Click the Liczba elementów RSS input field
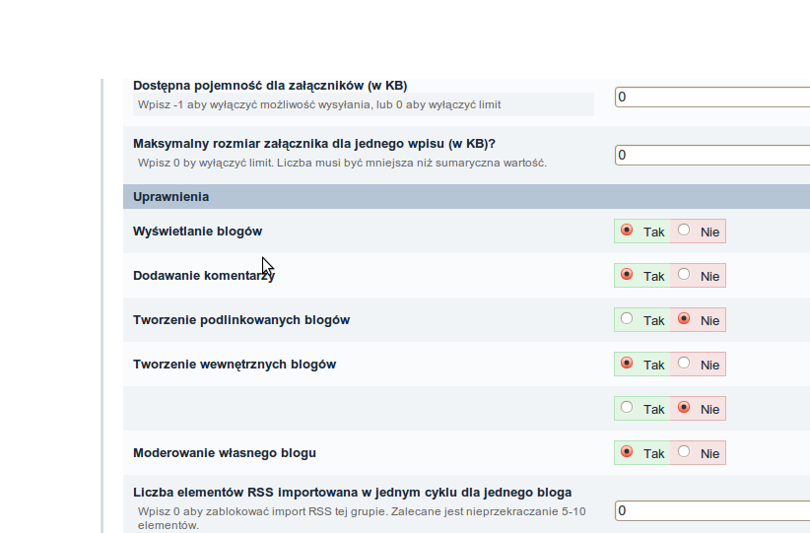810x533 pixels. coord(711,510)
